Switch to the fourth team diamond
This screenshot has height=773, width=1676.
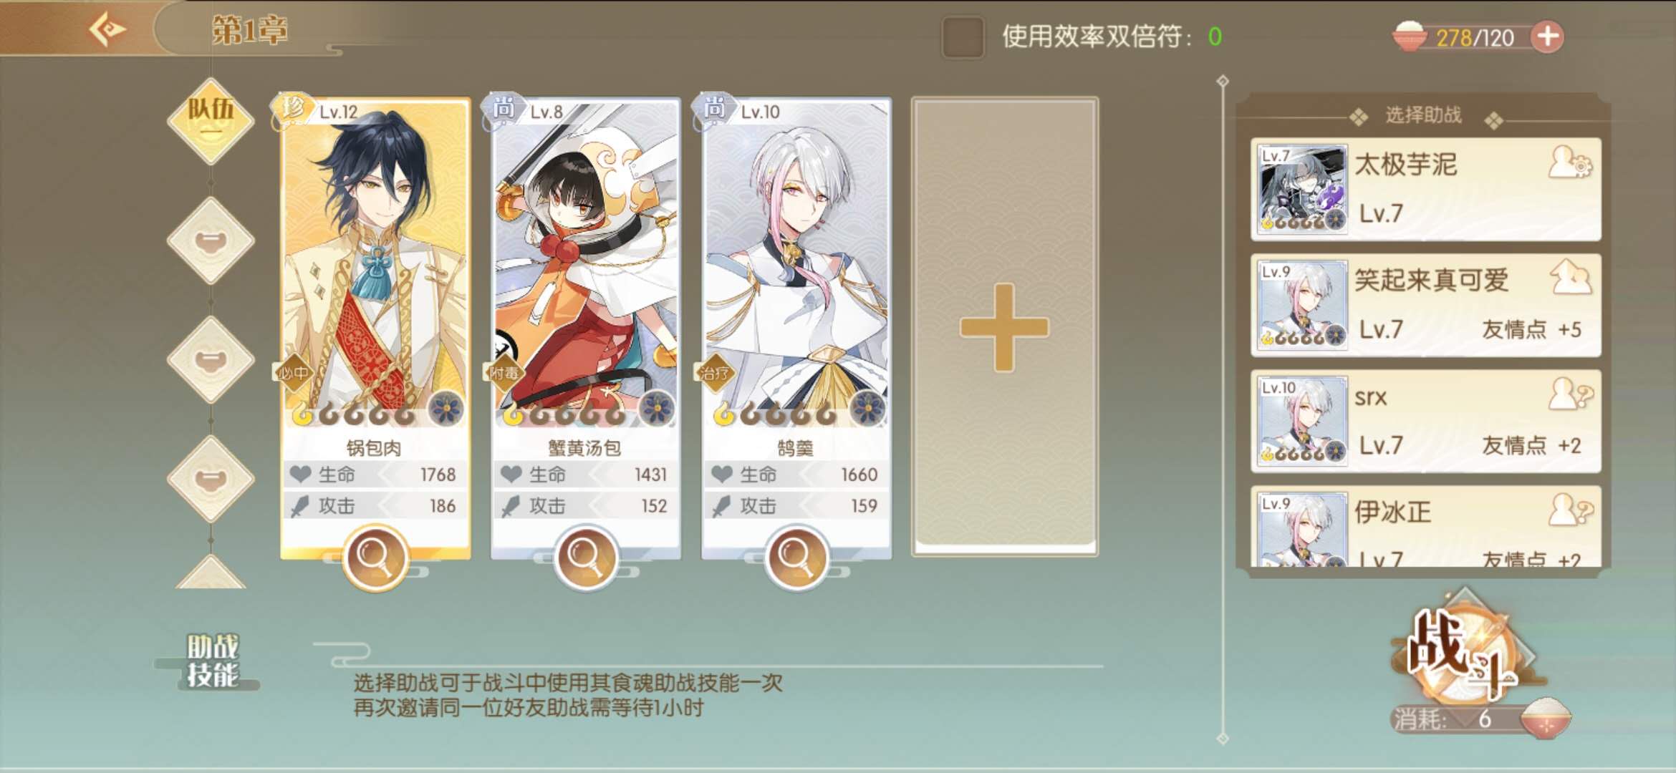[x=211, y=478]
